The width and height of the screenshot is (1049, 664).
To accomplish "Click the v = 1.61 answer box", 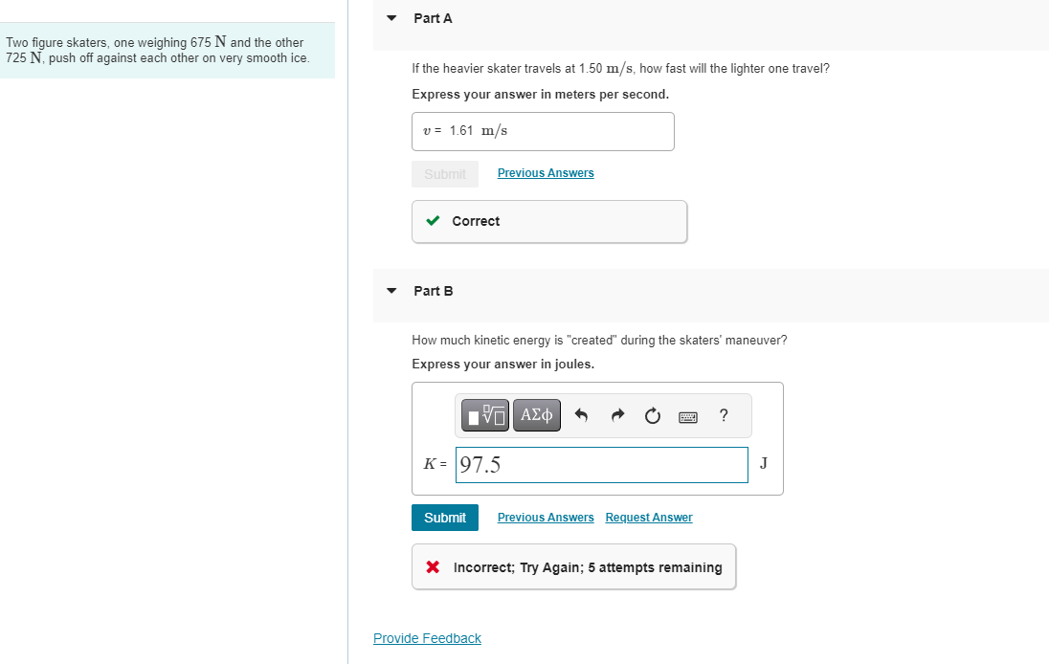I will coord(542,131).
